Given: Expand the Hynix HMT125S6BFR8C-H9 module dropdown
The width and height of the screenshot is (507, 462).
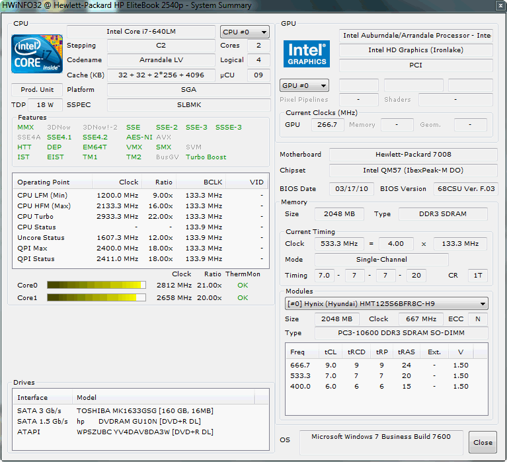Looking at the screenshot, I should pyautogui.click(x=387, y=303).
